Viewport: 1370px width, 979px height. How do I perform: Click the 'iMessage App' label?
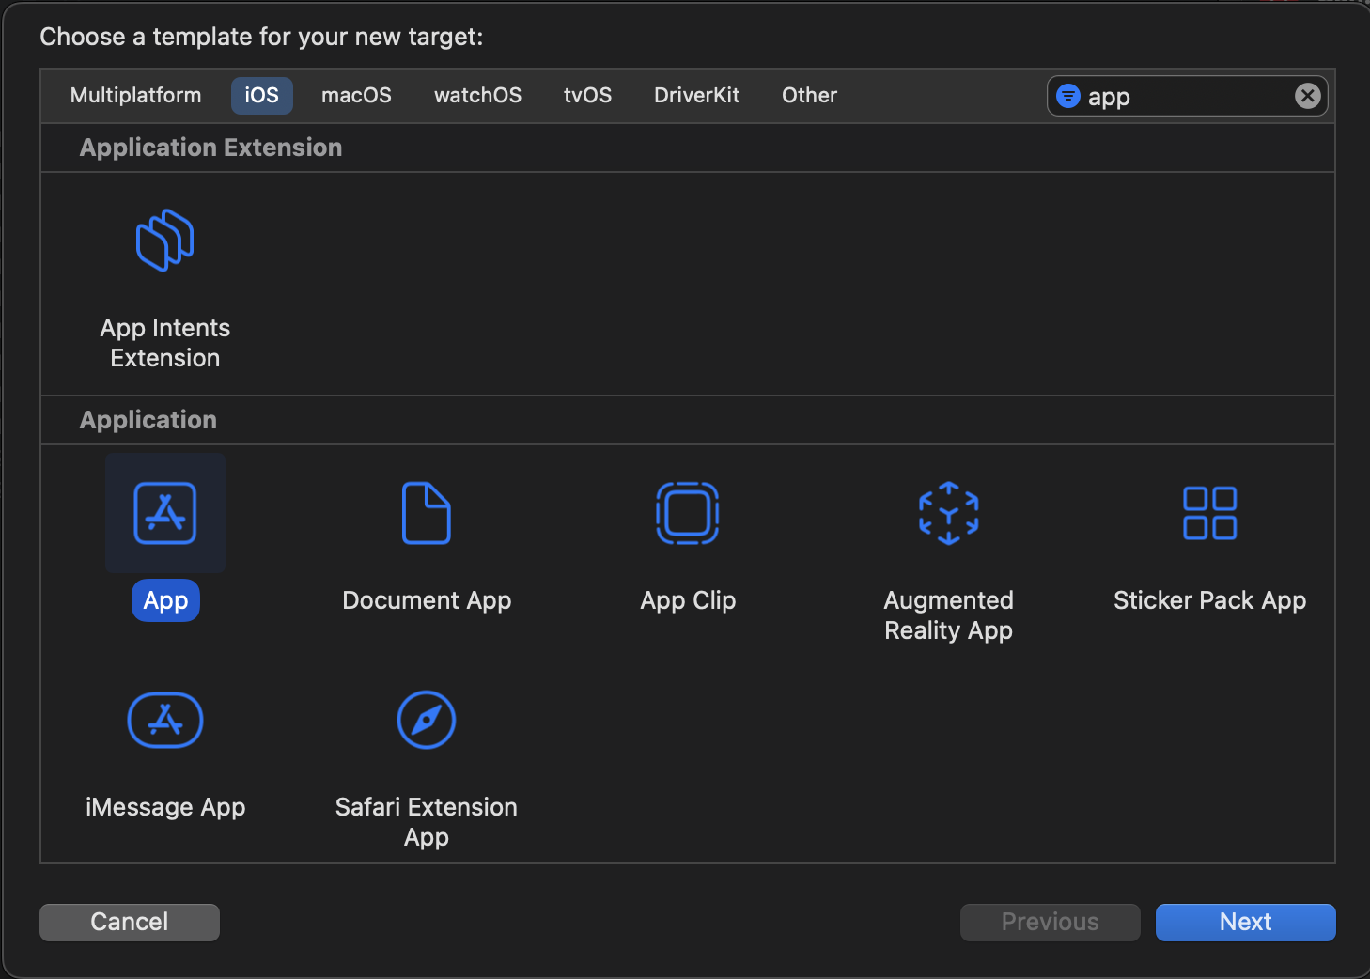click(165, 807)
